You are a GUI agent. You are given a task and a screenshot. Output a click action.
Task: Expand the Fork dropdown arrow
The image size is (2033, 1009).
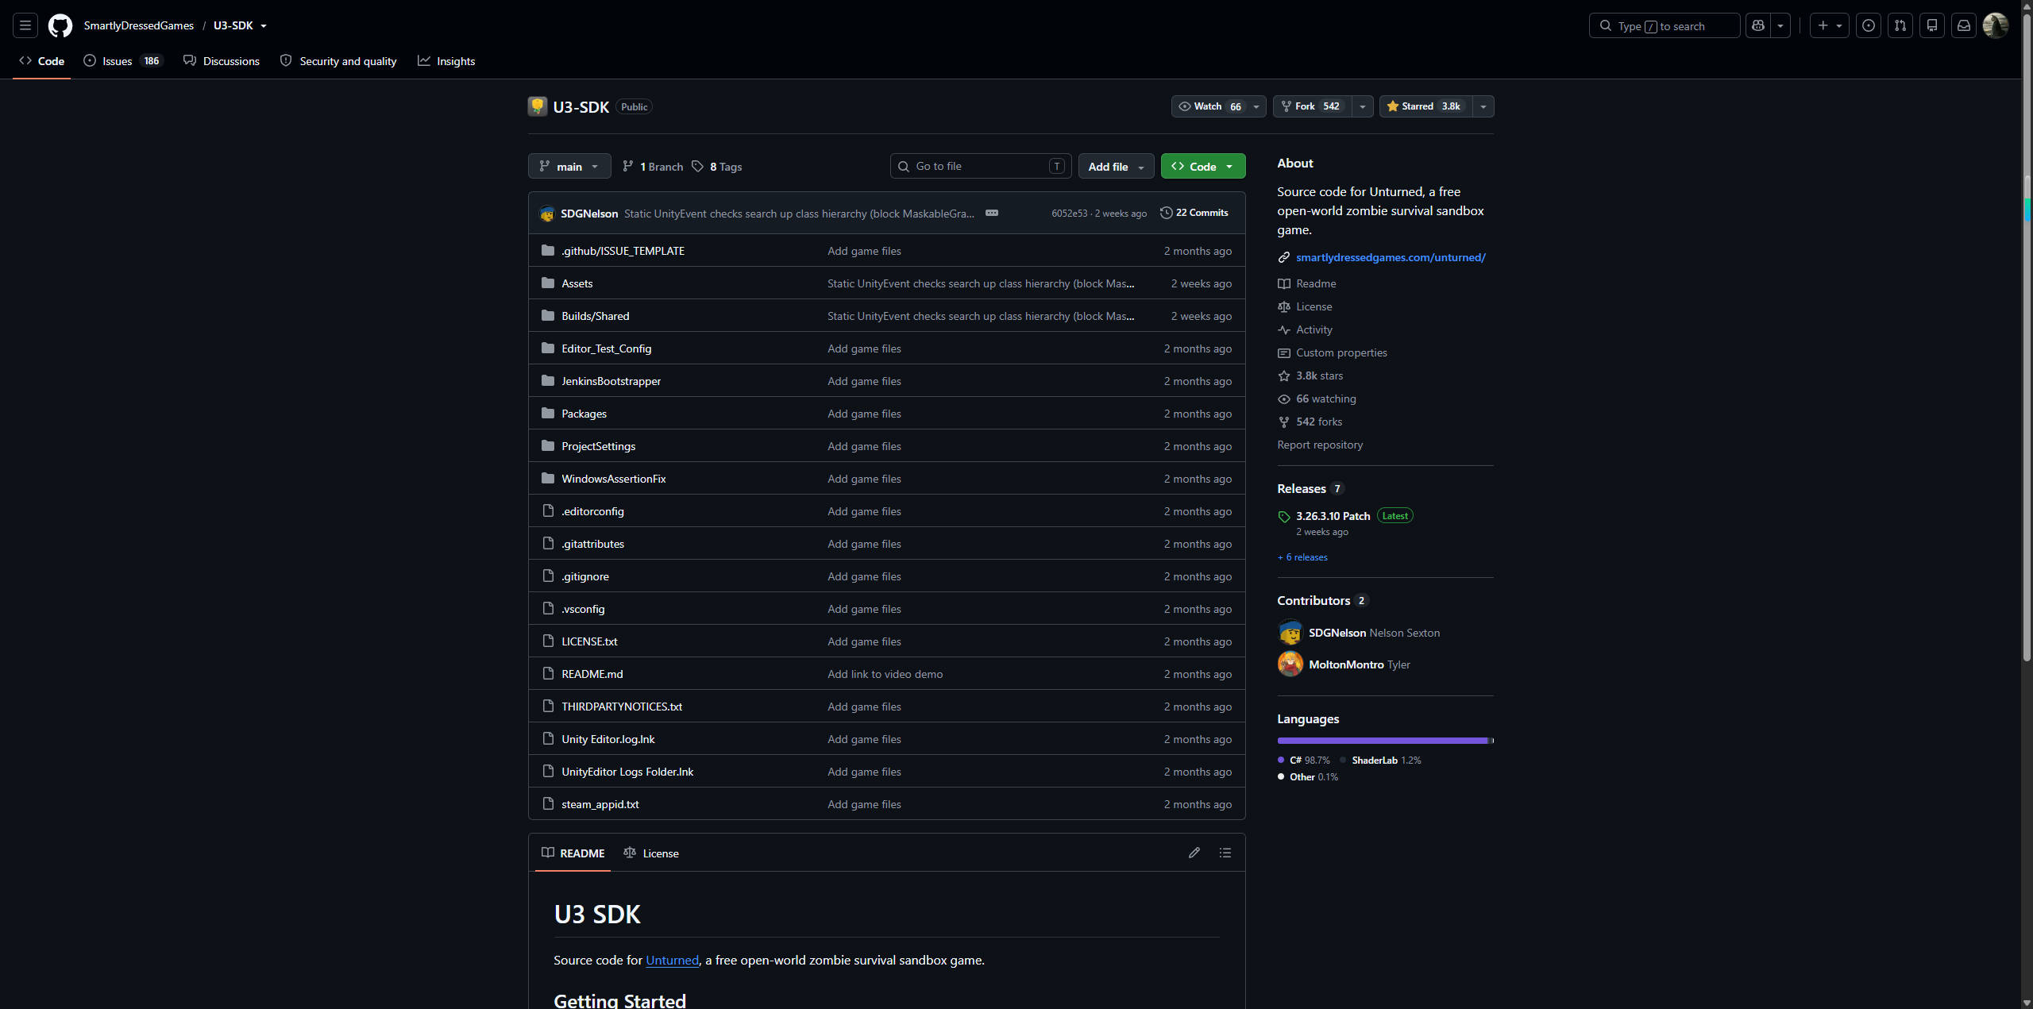1363,106
